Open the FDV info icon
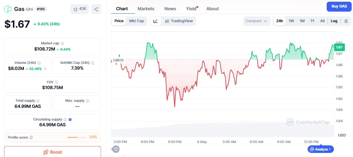The image size is (353, 157). 57,82
